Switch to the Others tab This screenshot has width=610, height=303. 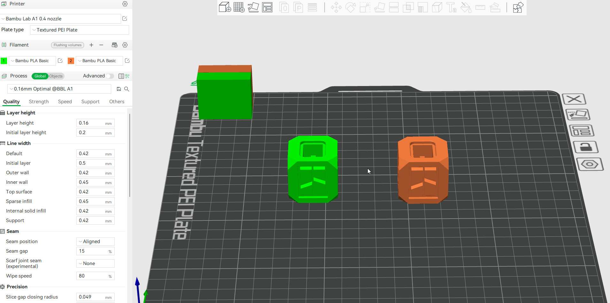[x=117, y=102]
